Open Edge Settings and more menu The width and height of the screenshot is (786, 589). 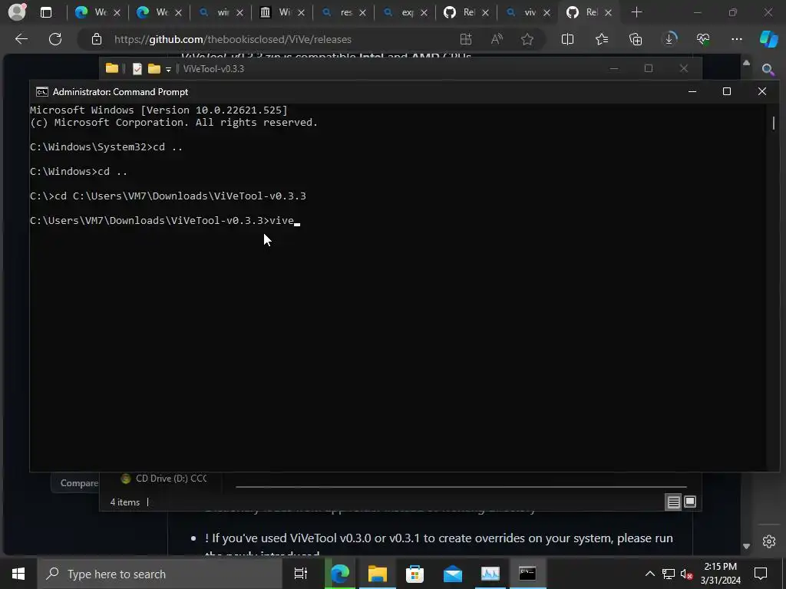point(736,39)
